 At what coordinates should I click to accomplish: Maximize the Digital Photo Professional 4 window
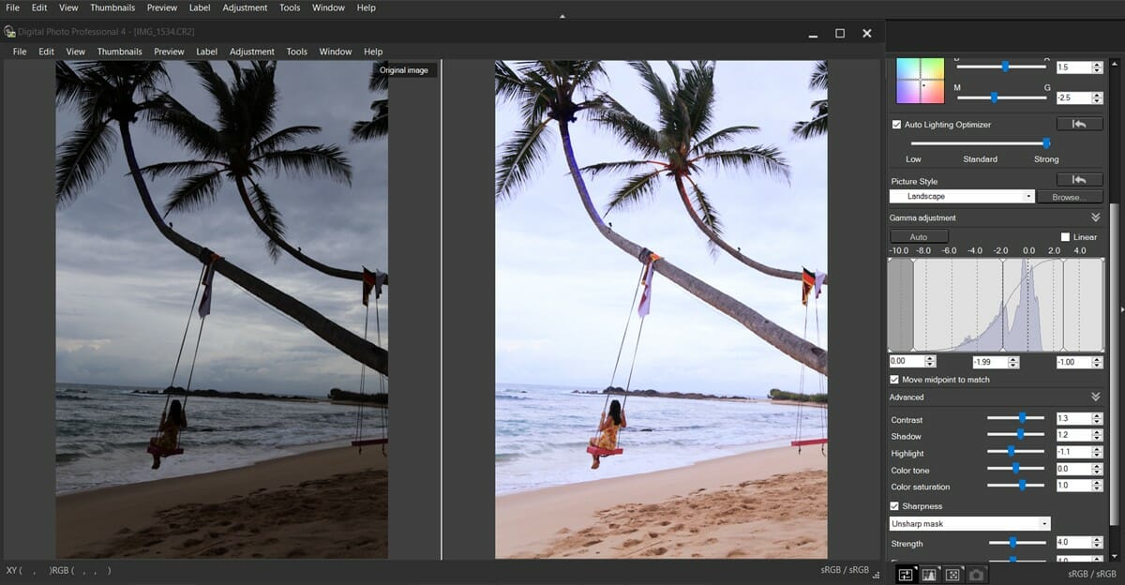click(x=840, y=33)
